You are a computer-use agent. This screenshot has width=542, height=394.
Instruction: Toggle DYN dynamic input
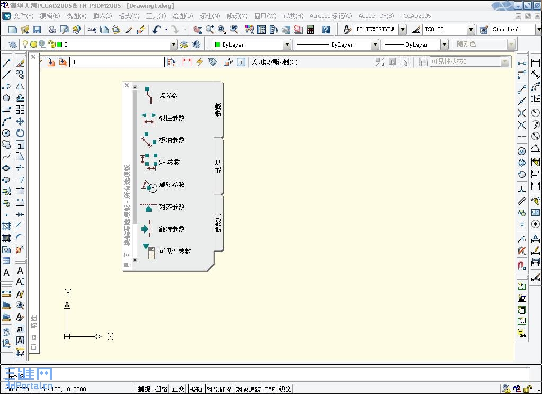(x=270, y=389)
